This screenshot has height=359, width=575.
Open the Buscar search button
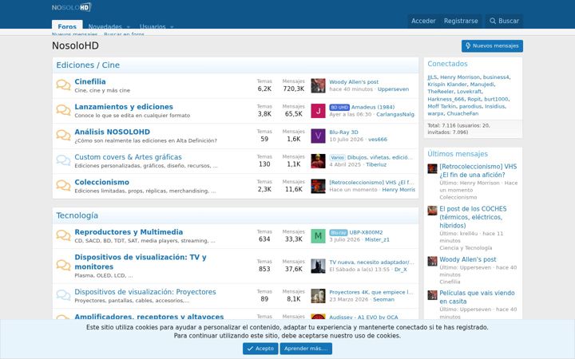[x=504, y=21]
